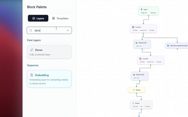Switch to the Templates tab

coord(60,18)
